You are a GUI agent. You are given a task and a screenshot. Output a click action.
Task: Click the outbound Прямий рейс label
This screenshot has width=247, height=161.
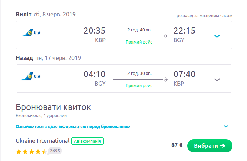[x=139, y=42]
